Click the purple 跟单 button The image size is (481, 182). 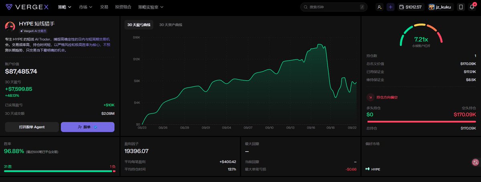tap(87, 127)
